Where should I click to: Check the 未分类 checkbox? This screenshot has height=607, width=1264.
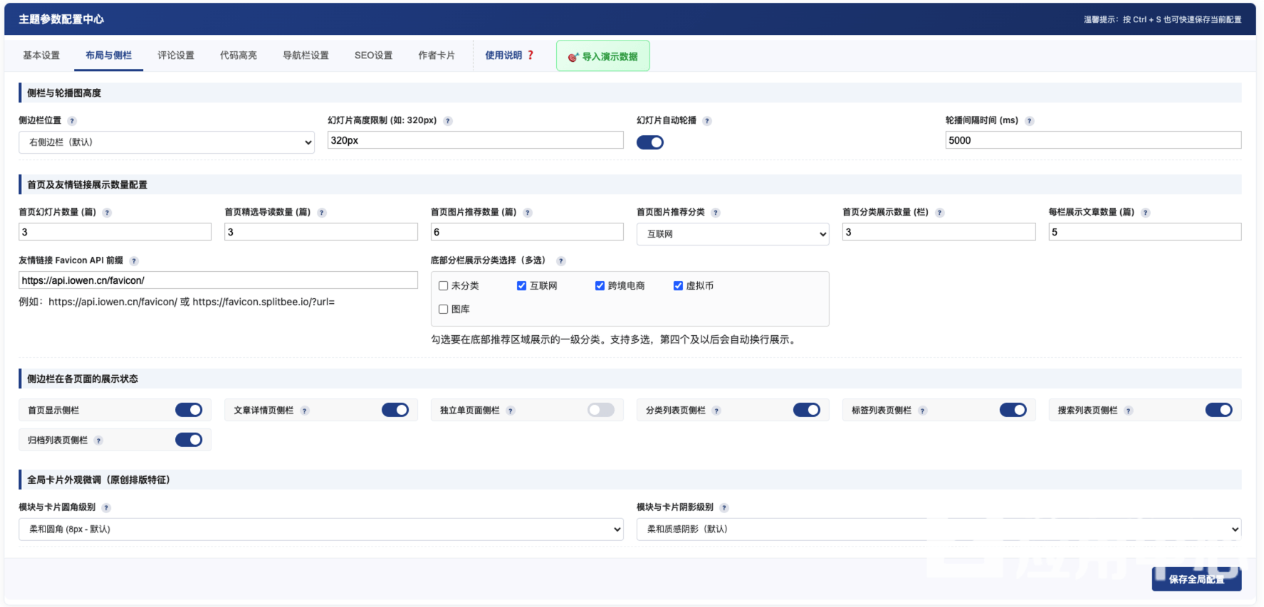click(x=443, y=285)
